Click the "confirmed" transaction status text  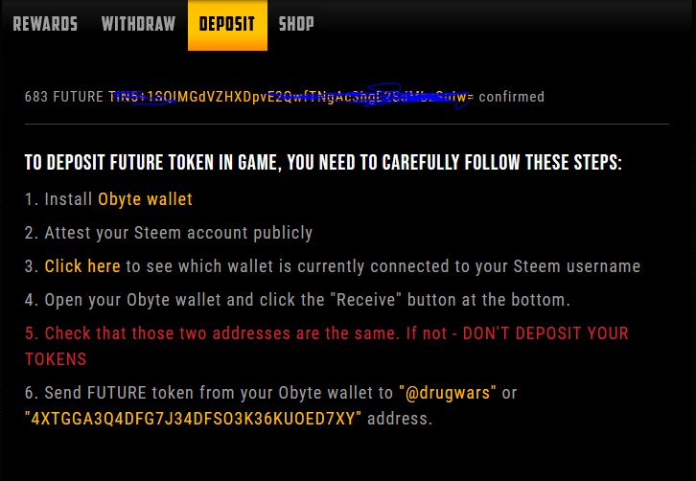point(511,97)
